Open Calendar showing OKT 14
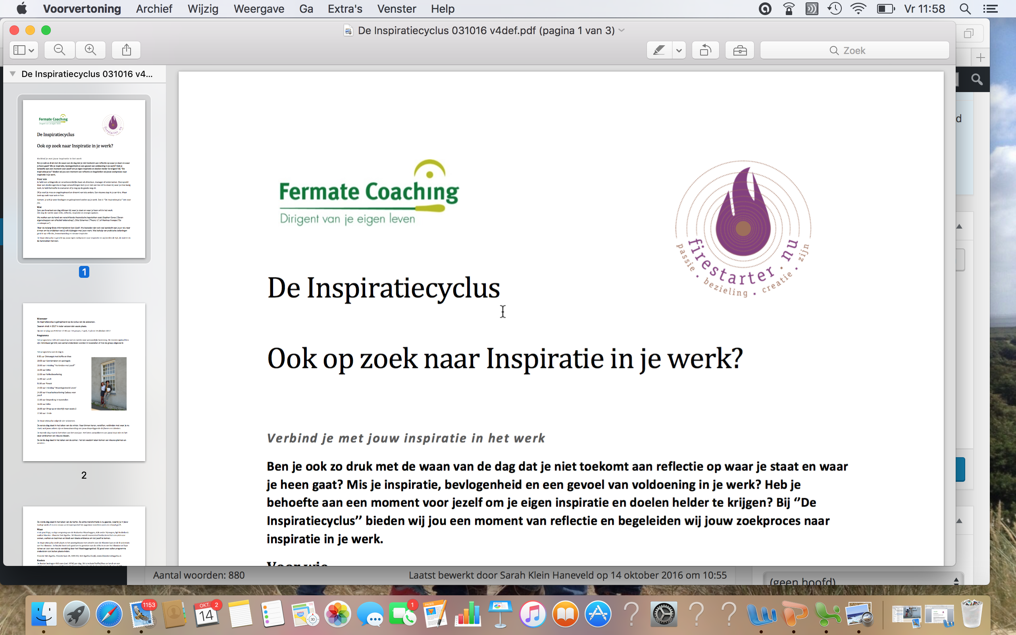Screen dimensions: 1016x635 [206, 614]
